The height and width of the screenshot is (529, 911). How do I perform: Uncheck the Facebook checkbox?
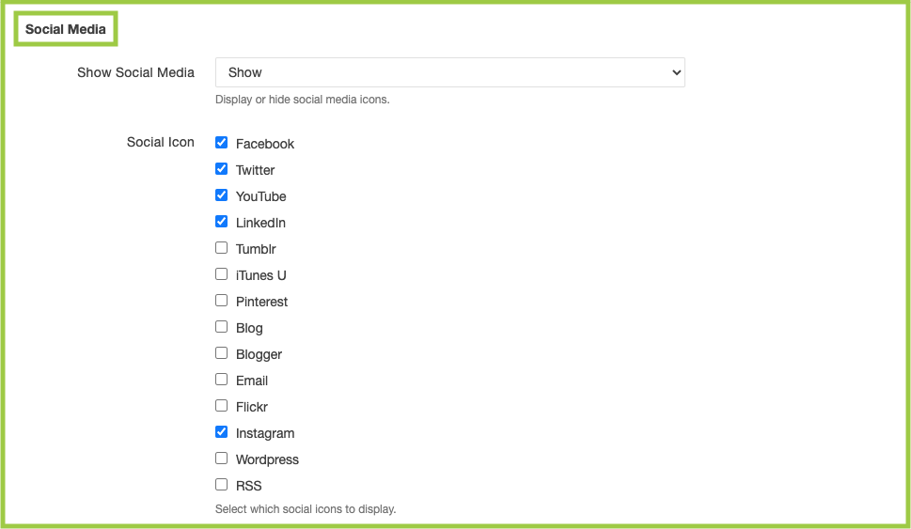click(221, 142)
